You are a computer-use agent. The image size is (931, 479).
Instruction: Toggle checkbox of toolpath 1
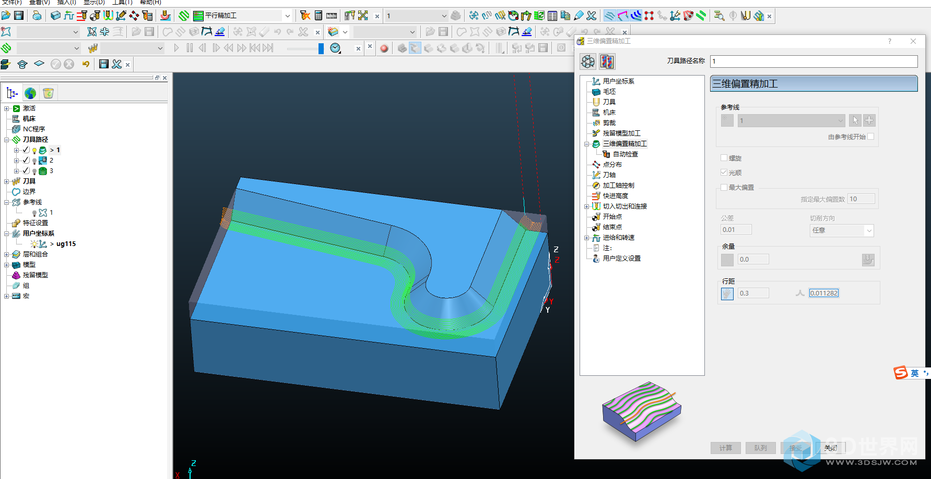point(26,150)
